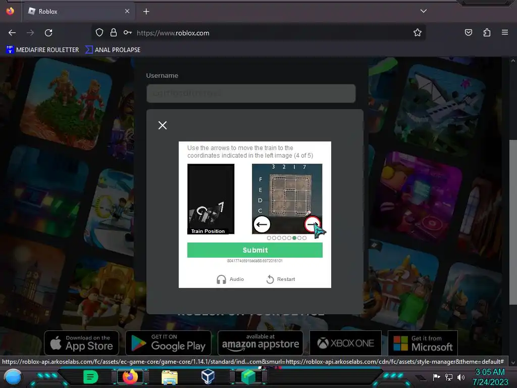This screenshot has height=388, width=517.
Task: Expand the list all tabs chevron
Action: tap(424, 11)
